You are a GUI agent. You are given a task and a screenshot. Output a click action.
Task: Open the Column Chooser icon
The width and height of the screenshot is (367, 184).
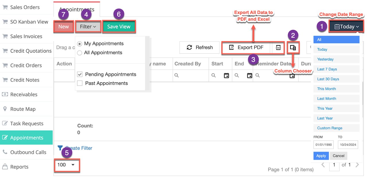(293, 48)
